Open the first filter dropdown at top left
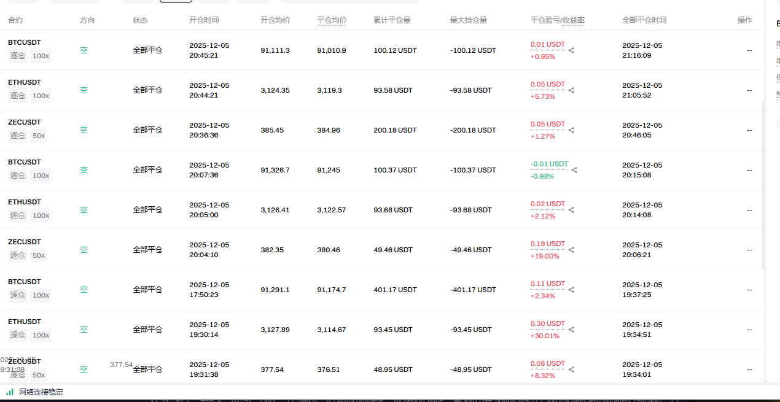 25,2
